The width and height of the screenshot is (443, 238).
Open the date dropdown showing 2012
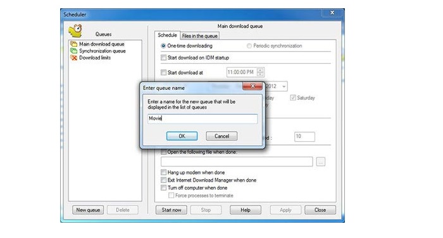click(284, 86)
